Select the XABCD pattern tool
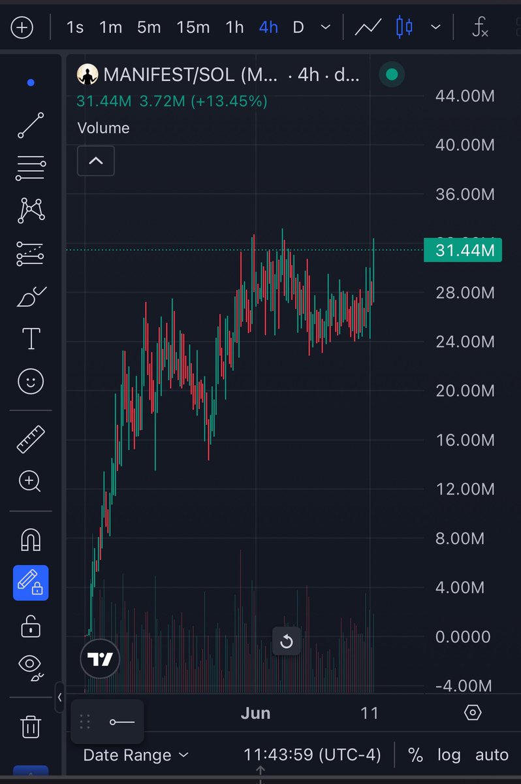This screenshot has width=521, height=784. point(31,210)
